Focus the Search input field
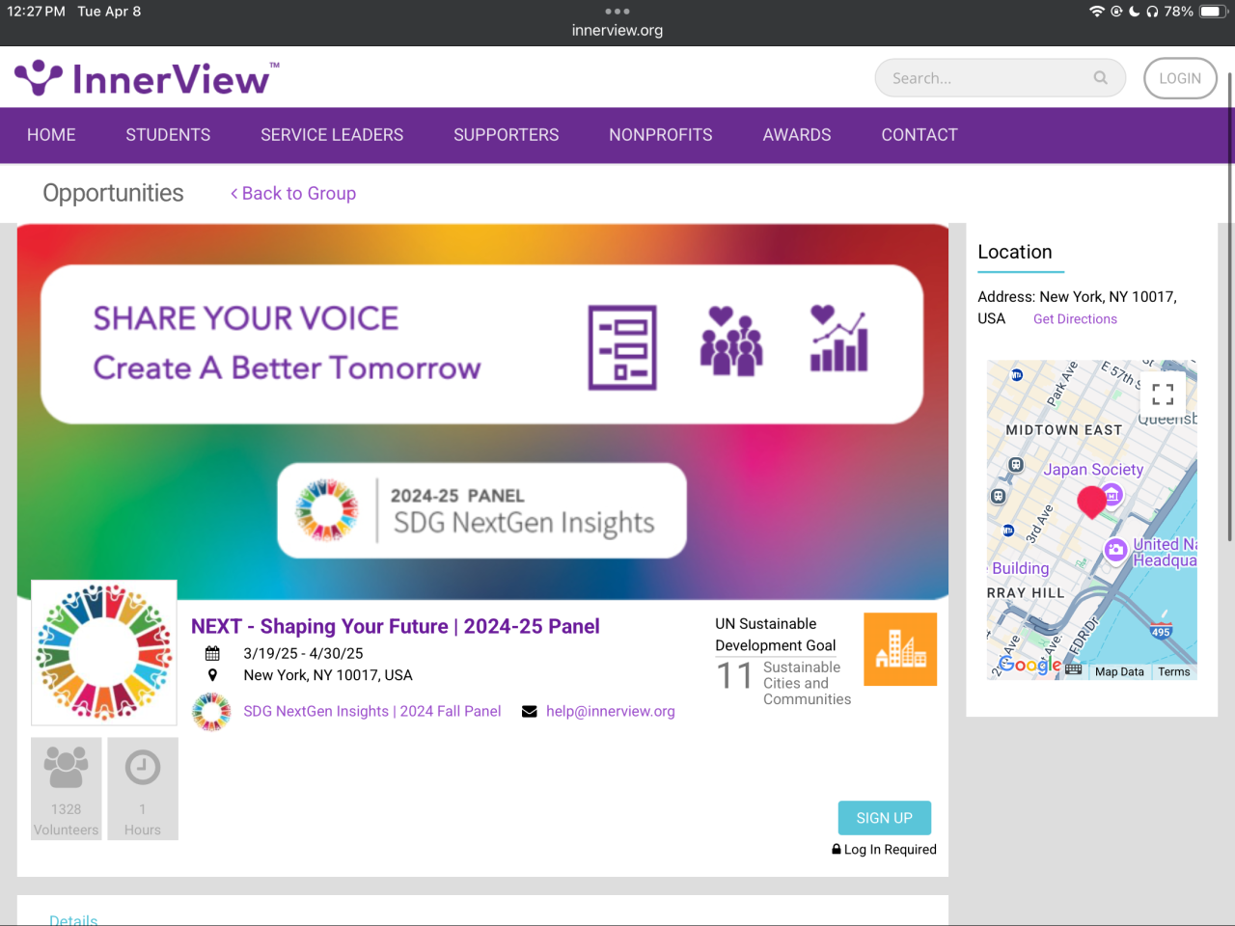 point(1000,78)
